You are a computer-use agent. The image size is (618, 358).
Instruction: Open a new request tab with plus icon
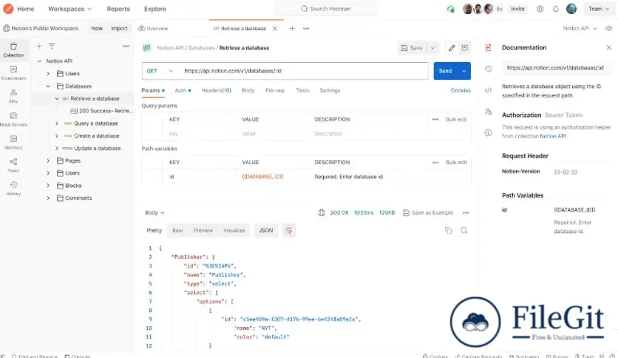click(x=292, y=28)
